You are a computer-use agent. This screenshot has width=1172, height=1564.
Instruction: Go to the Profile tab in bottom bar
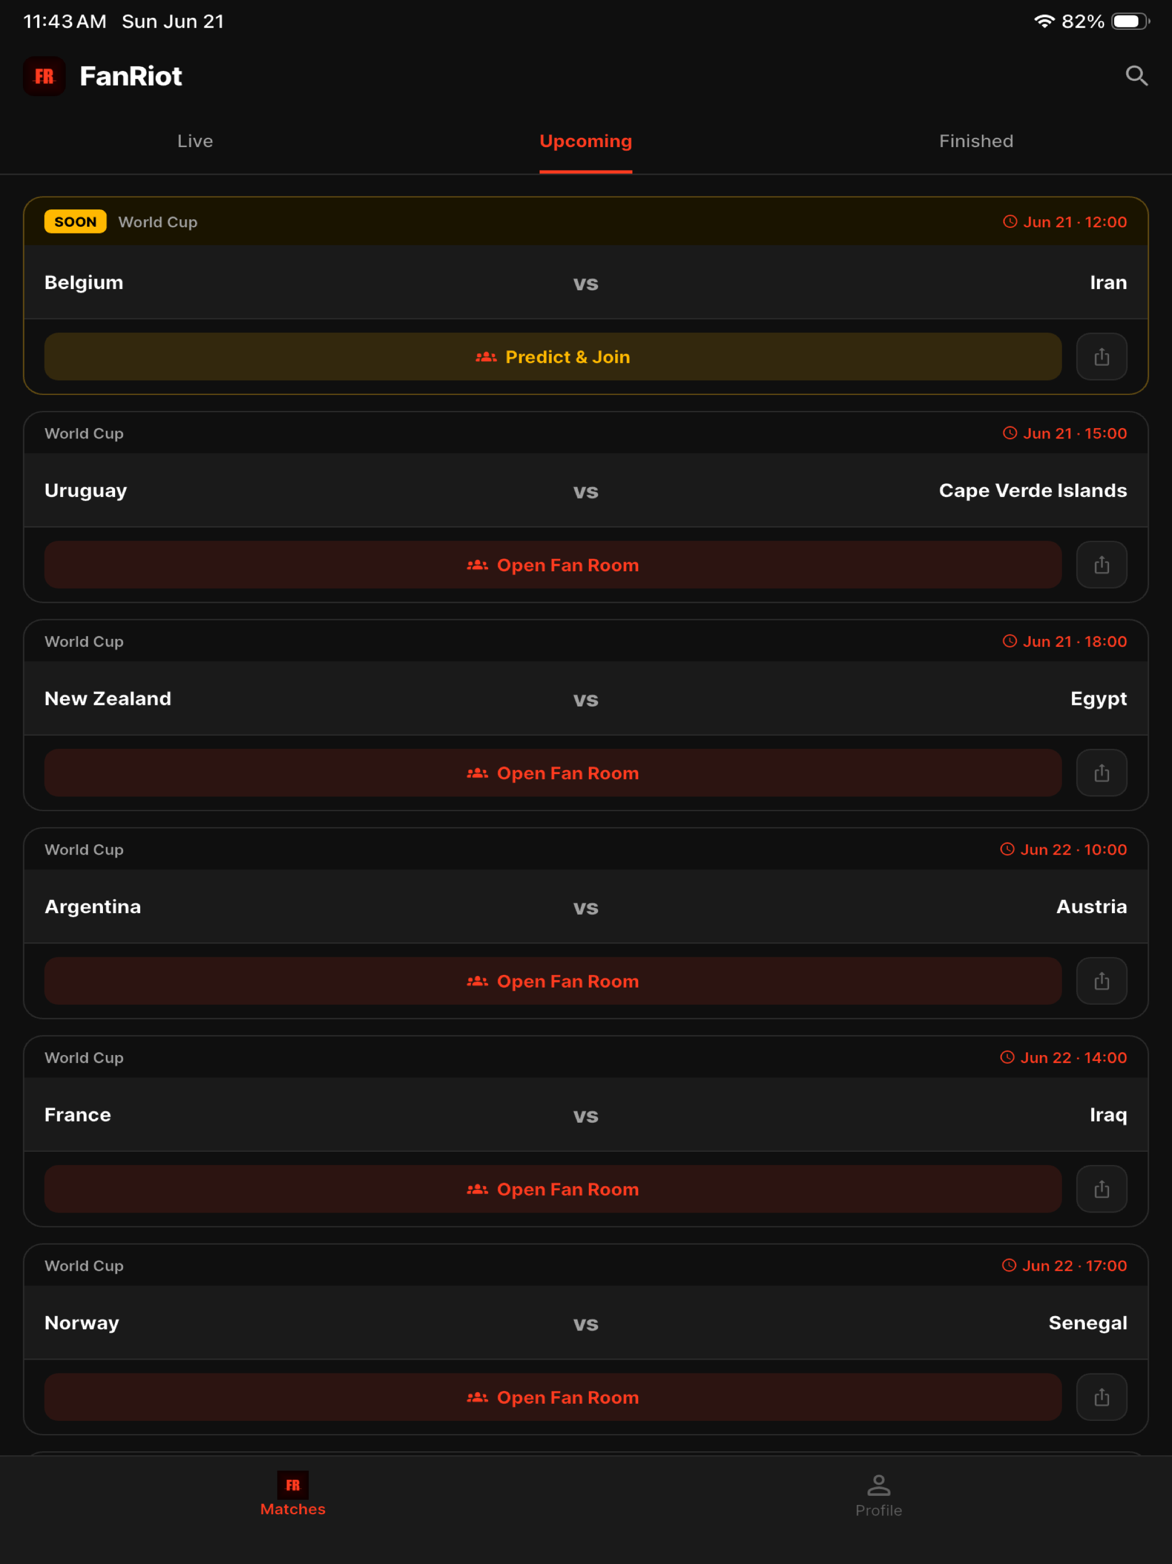tap(878, 1495)
